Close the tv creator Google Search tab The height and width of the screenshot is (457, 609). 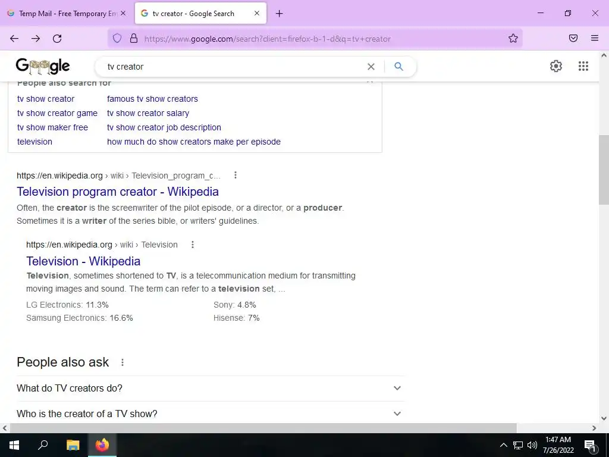(x=257, y=13)
